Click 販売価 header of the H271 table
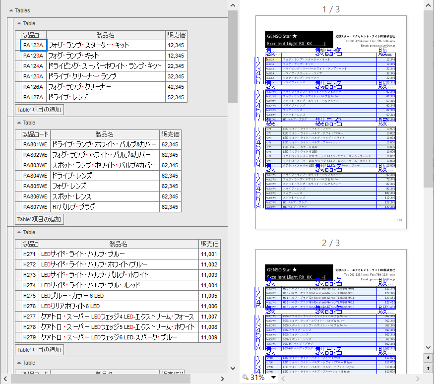The height and width of the screenshot is (384, 434). point(209,244)
